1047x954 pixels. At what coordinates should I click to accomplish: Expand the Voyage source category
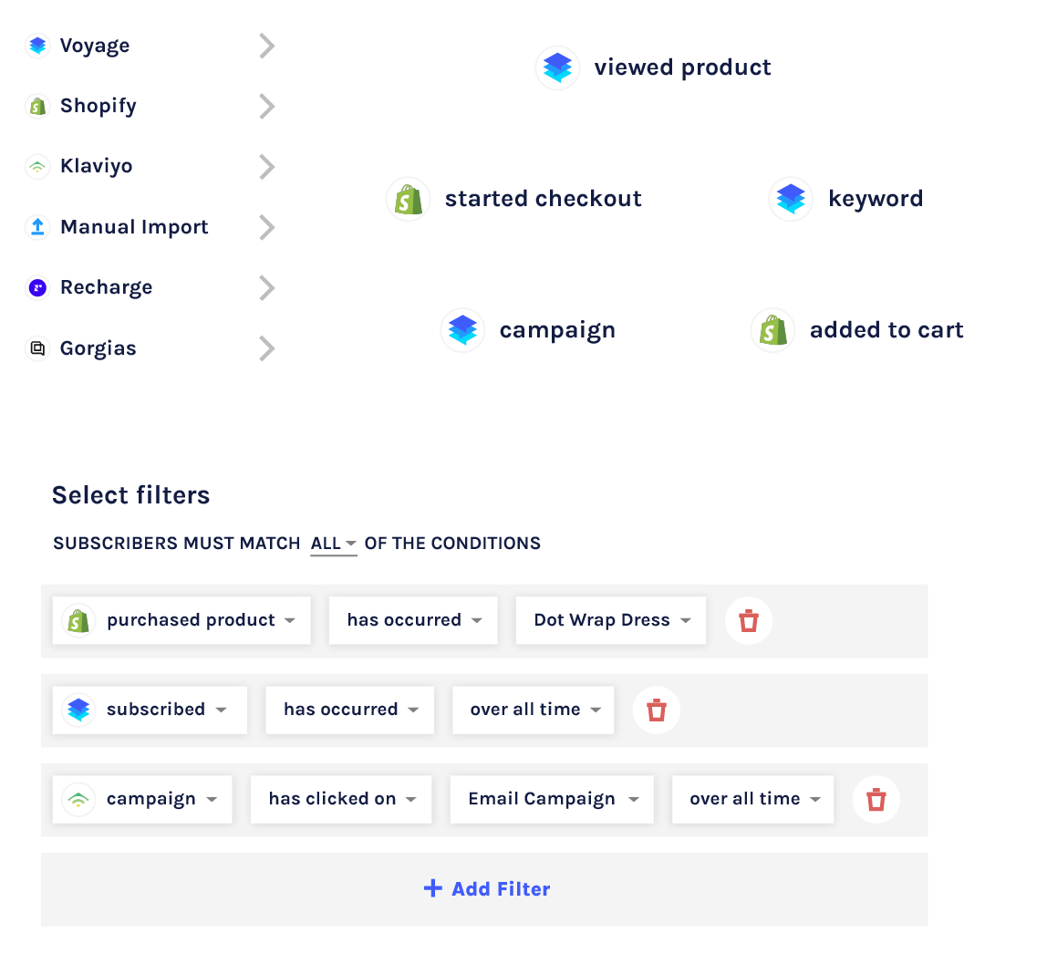pyautogui.click(x=266, y=46)
